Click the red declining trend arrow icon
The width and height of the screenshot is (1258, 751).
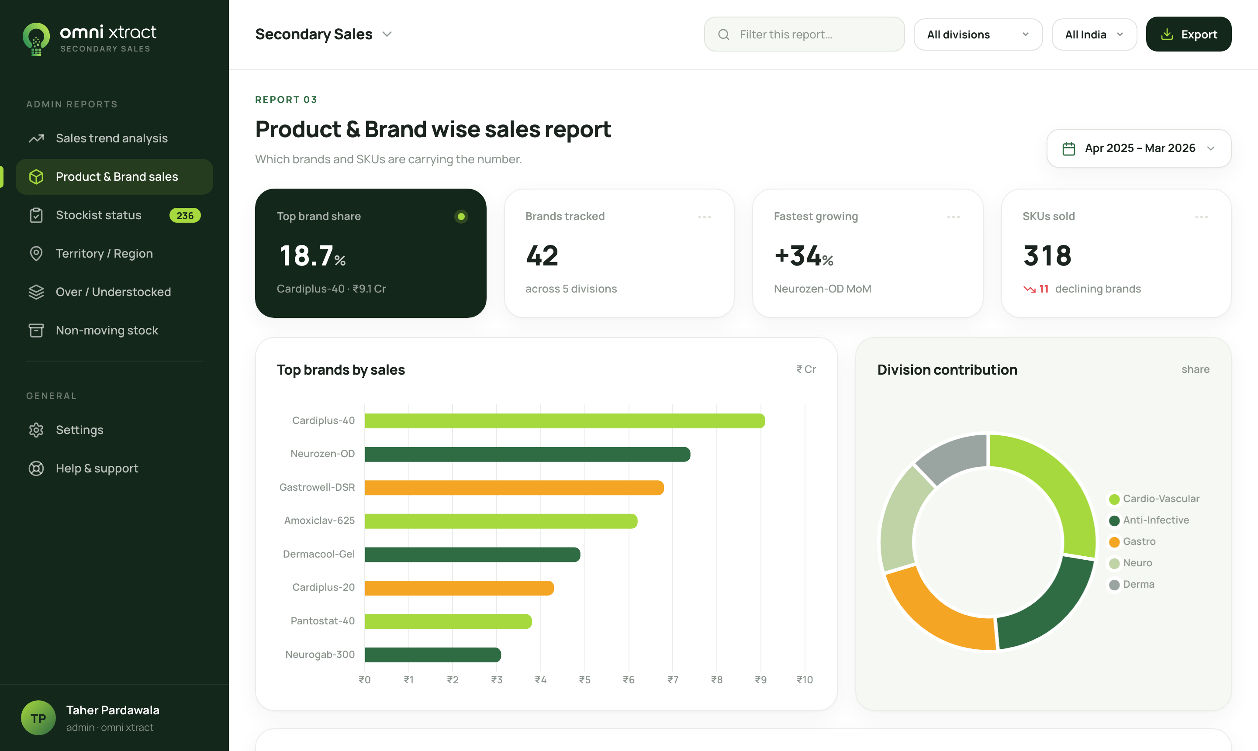(1029, 289)
